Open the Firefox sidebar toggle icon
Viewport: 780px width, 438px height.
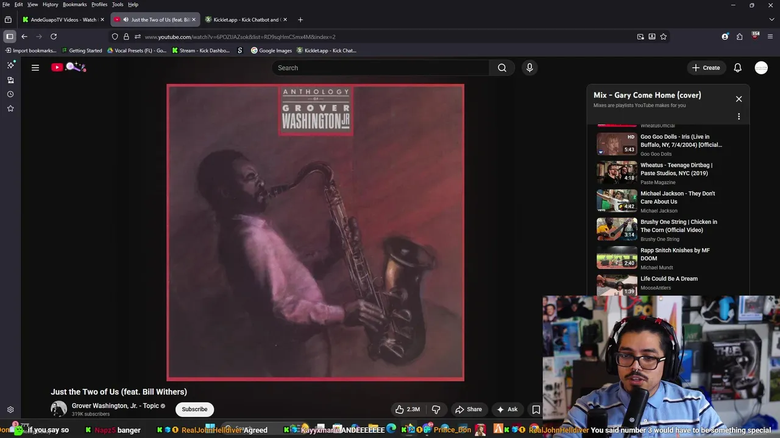click(x=10, y=36)
